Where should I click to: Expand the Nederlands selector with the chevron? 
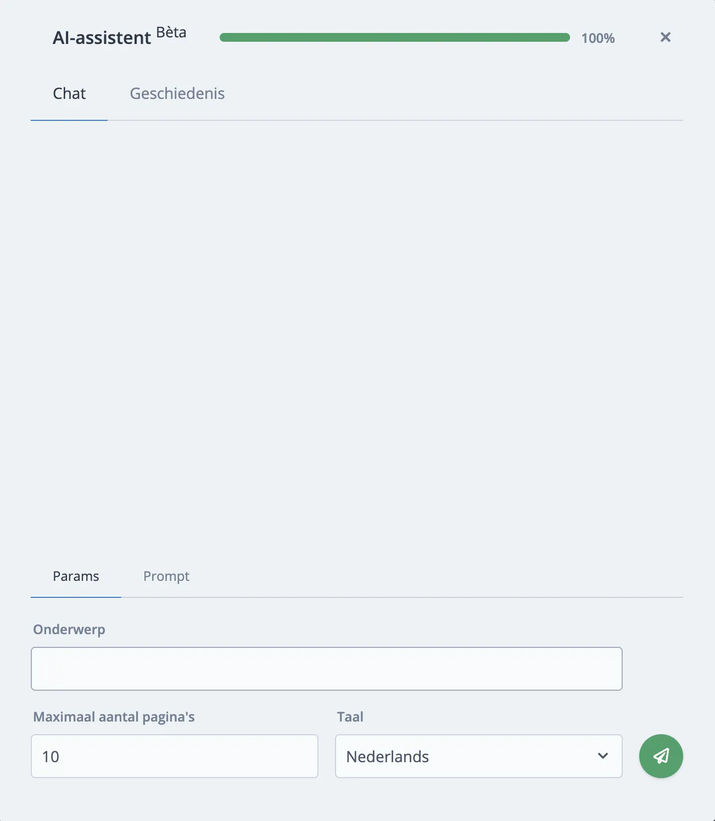[602, 756]
